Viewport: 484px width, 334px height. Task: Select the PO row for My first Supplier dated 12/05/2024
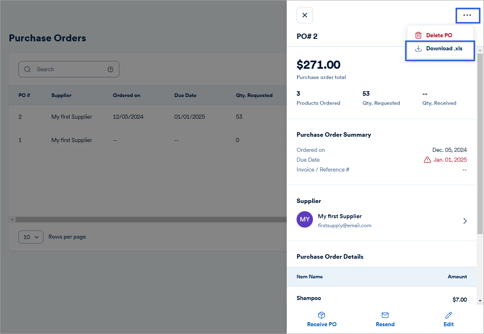[x=123, y=117]
